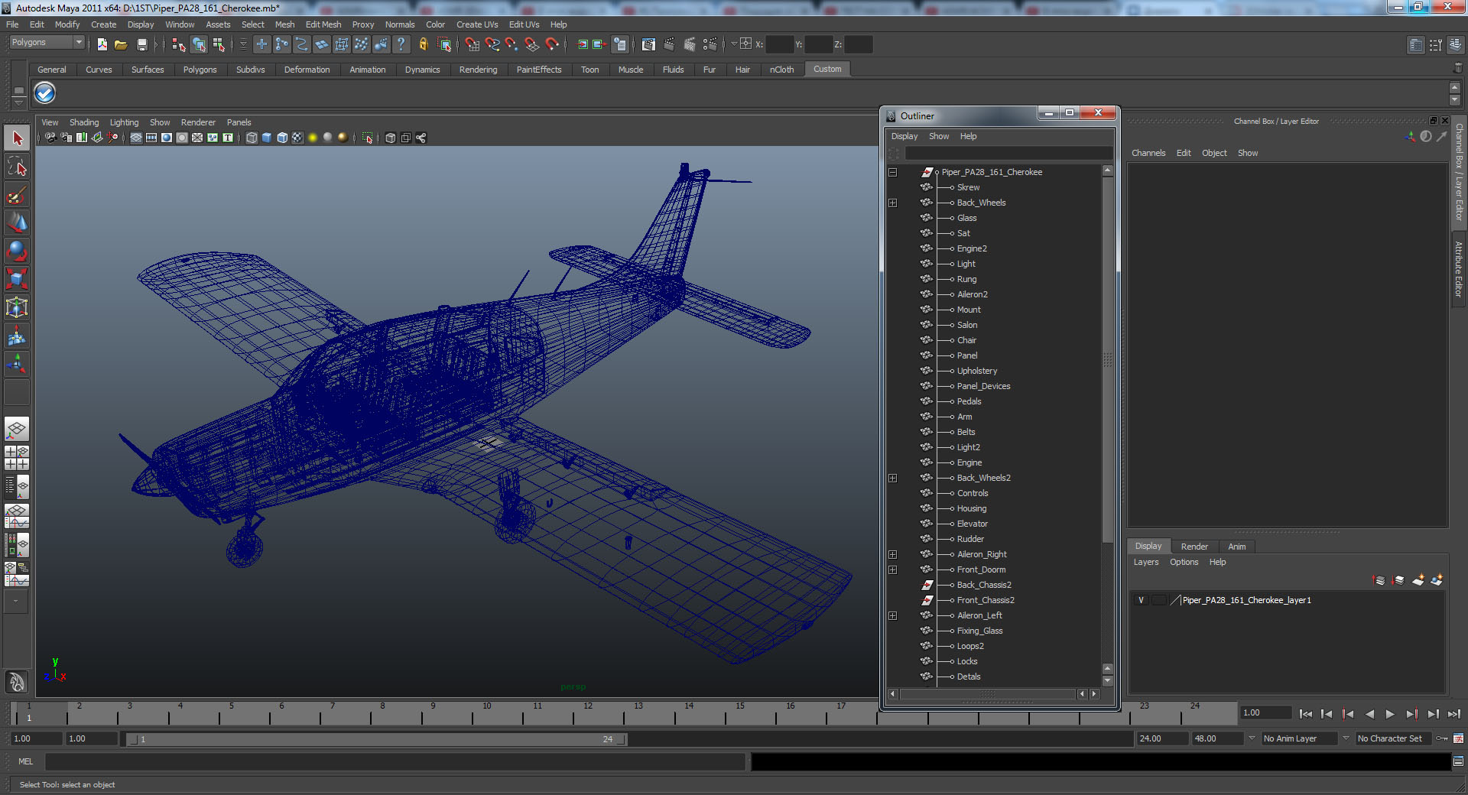Toggle layer visibility V box

(1142, 600)
